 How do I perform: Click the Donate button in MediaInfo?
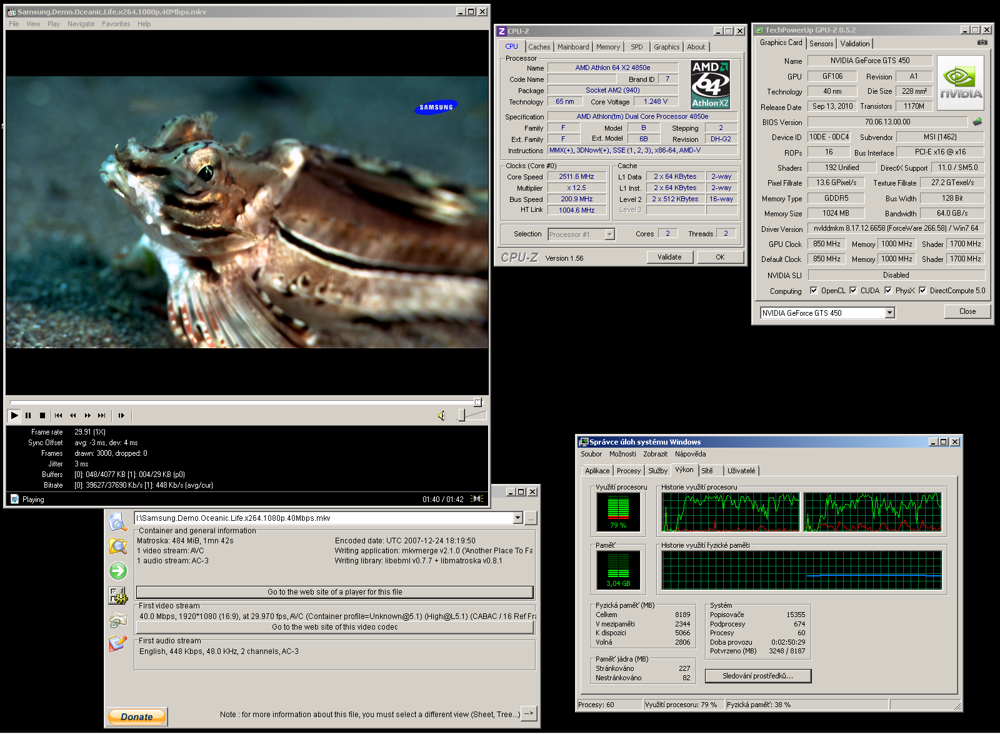tap(137, 716)
